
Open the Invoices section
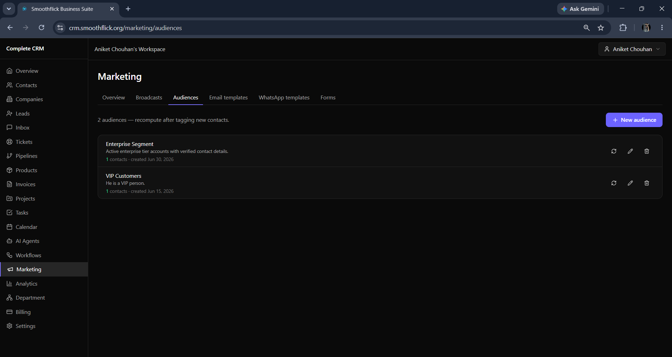[44, 184]
